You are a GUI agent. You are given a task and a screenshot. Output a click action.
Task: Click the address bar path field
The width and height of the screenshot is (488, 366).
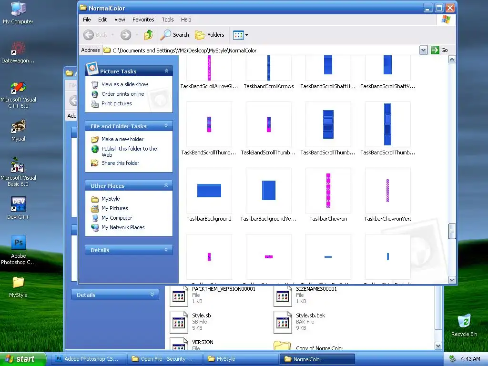[261, 50]
